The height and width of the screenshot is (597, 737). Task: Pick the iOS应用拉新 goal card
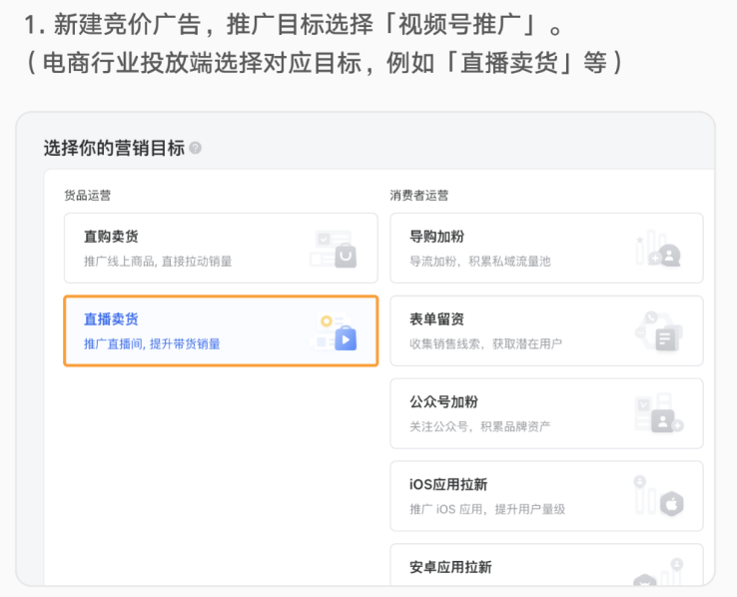pyautogui.click(x=546, y=496)
